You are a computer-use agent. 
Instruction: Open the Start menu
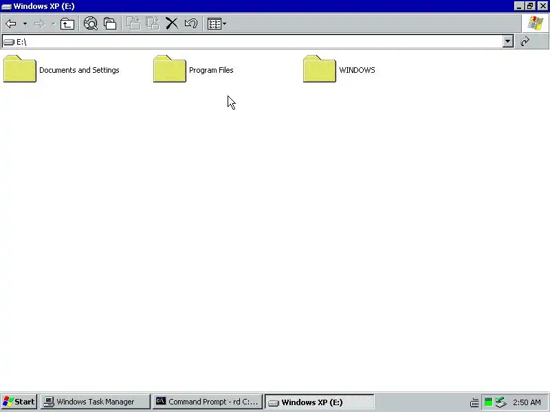tap(19, 402)
